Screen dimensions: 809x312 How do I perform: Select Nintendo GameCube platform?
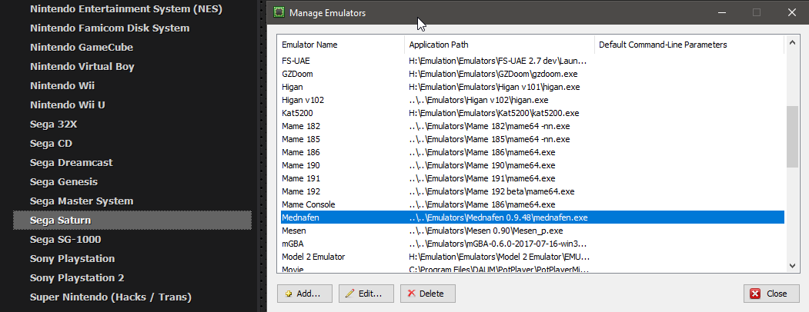coord(82,47)
